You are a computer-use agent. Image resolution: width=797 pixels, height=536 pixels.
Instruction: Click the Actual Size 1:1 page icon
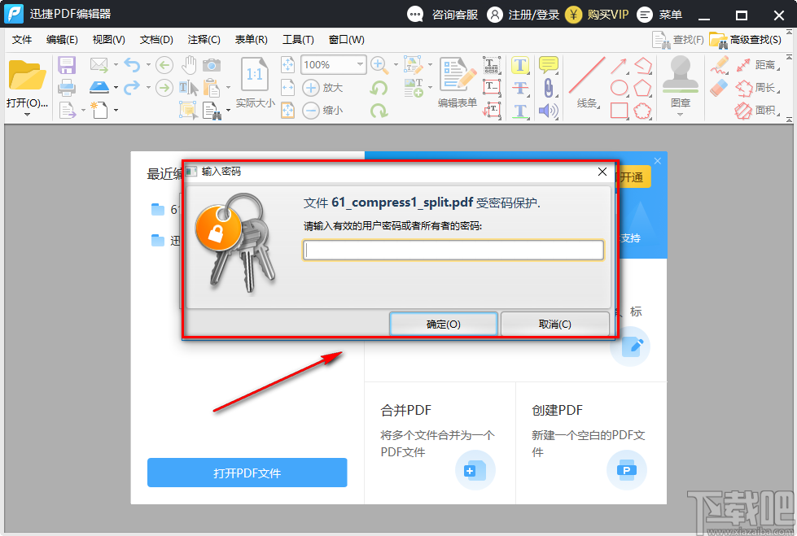[x=254, y=75]
